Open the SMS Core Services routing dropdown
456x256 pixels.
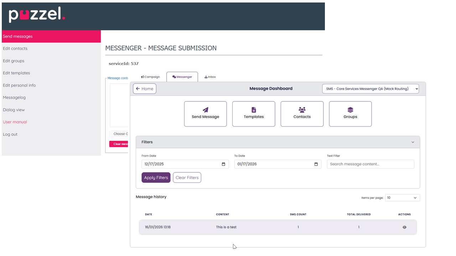click(x=370, y=89)
